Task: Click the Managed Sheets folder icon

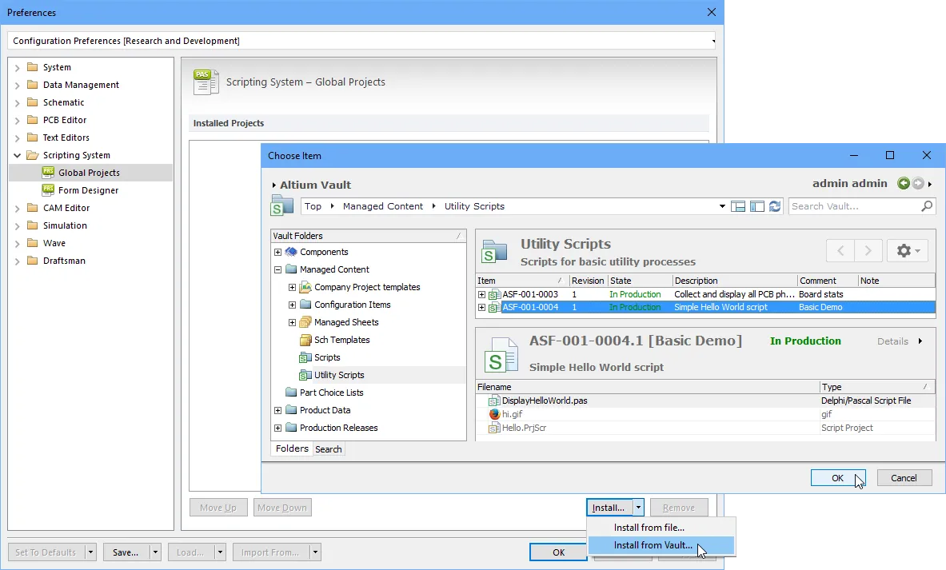Action: (305, 322)
